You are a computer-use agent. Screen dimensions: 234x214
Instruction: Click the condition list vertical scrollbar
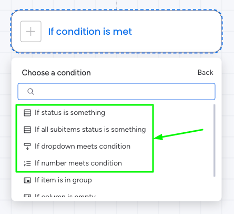pos(214,140)
